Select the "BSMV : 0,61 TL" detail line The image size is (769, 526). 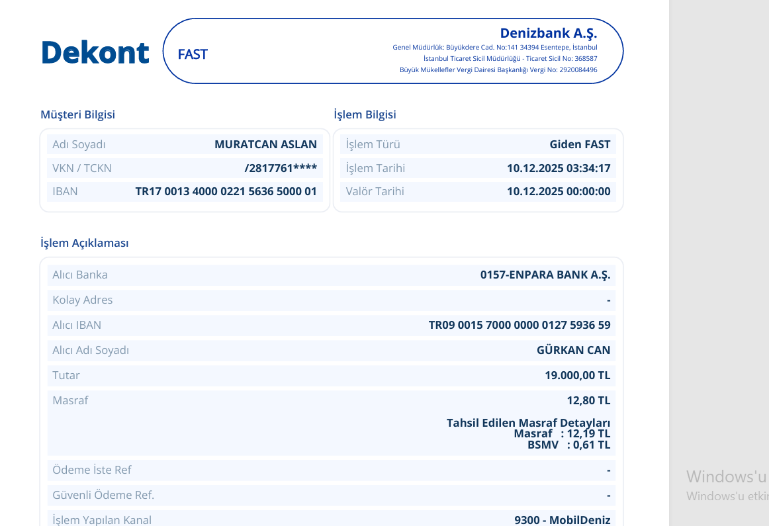coord(569,445)
